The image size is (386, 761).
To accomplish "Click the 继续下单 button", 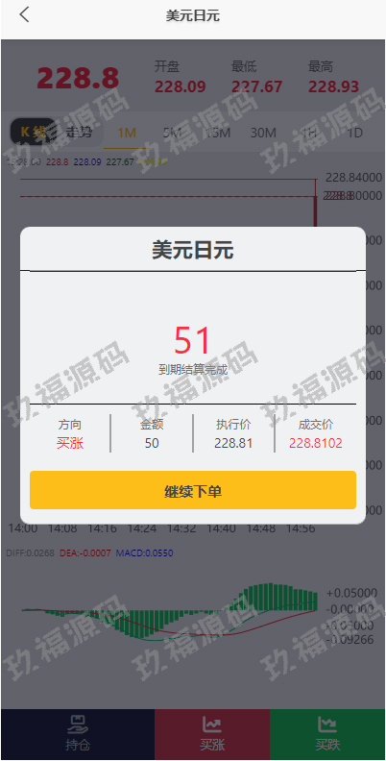I will (x=193, y=490).
